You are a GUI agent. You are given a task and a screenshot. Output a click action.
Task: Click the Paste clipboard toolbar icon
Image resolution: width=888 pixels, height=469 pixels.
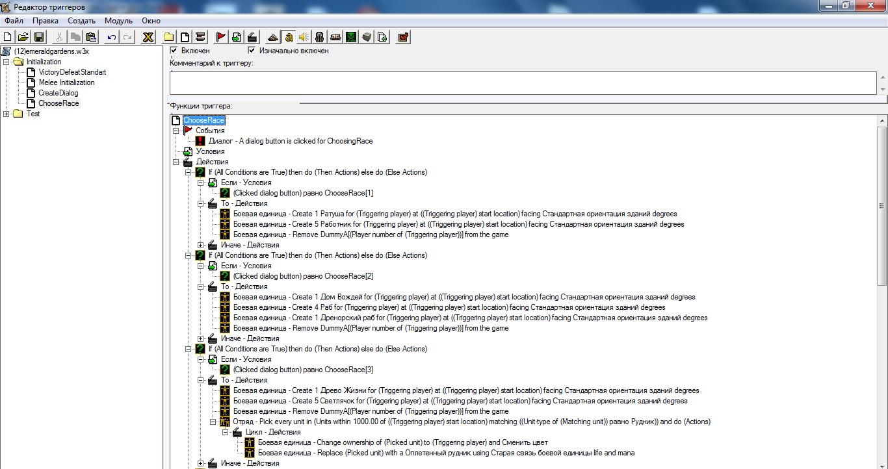click(x=91, y=37)
